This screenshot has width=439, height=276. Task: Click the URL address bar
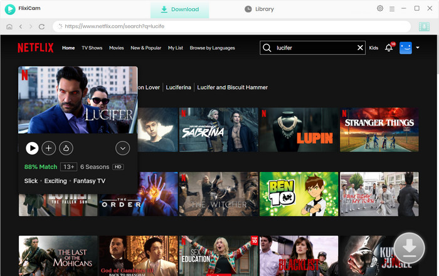point(231,26)
